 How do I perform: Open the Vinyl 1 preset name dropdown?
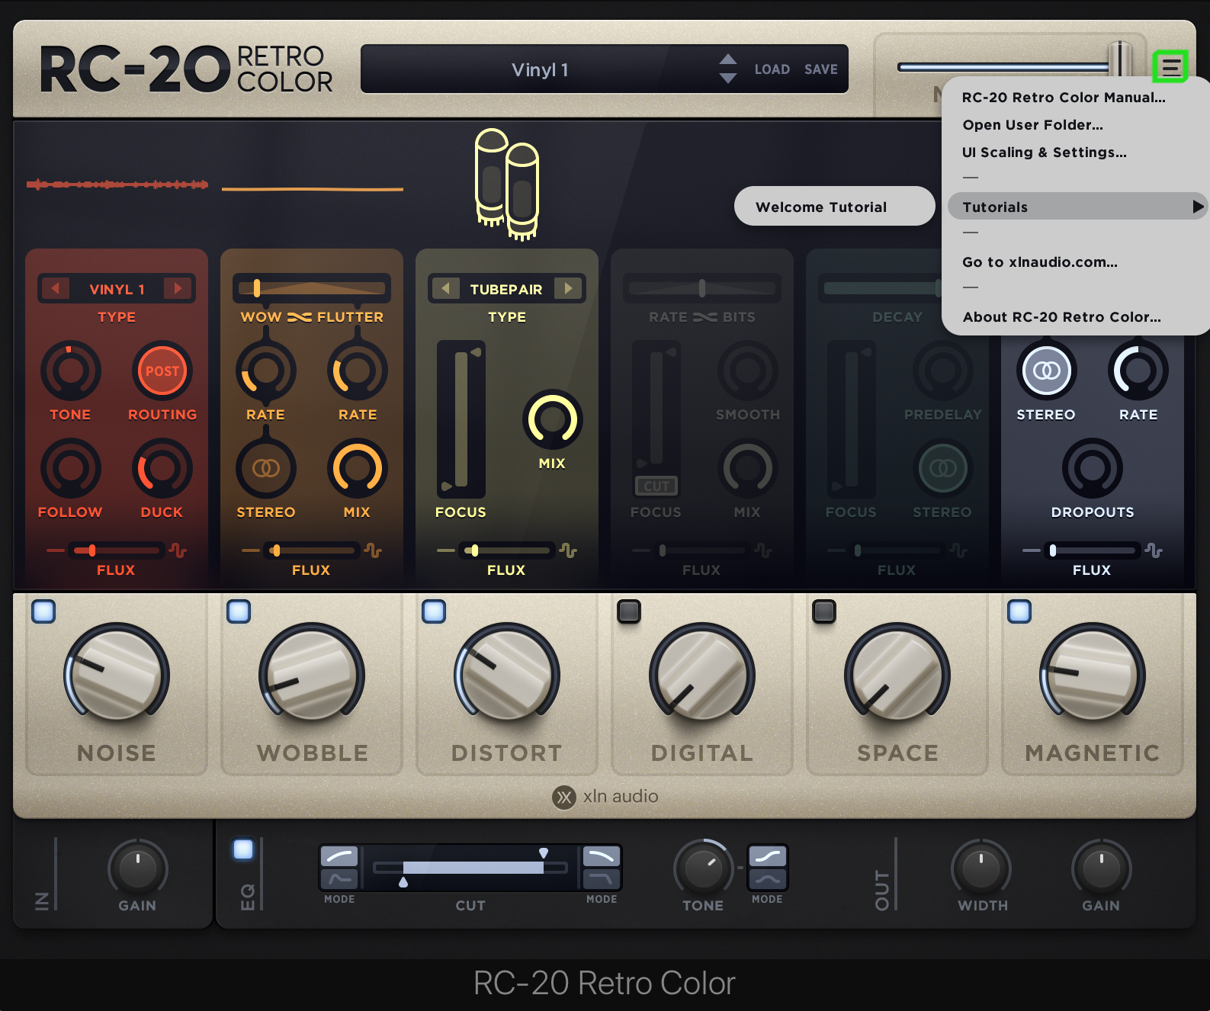point(540,69)
